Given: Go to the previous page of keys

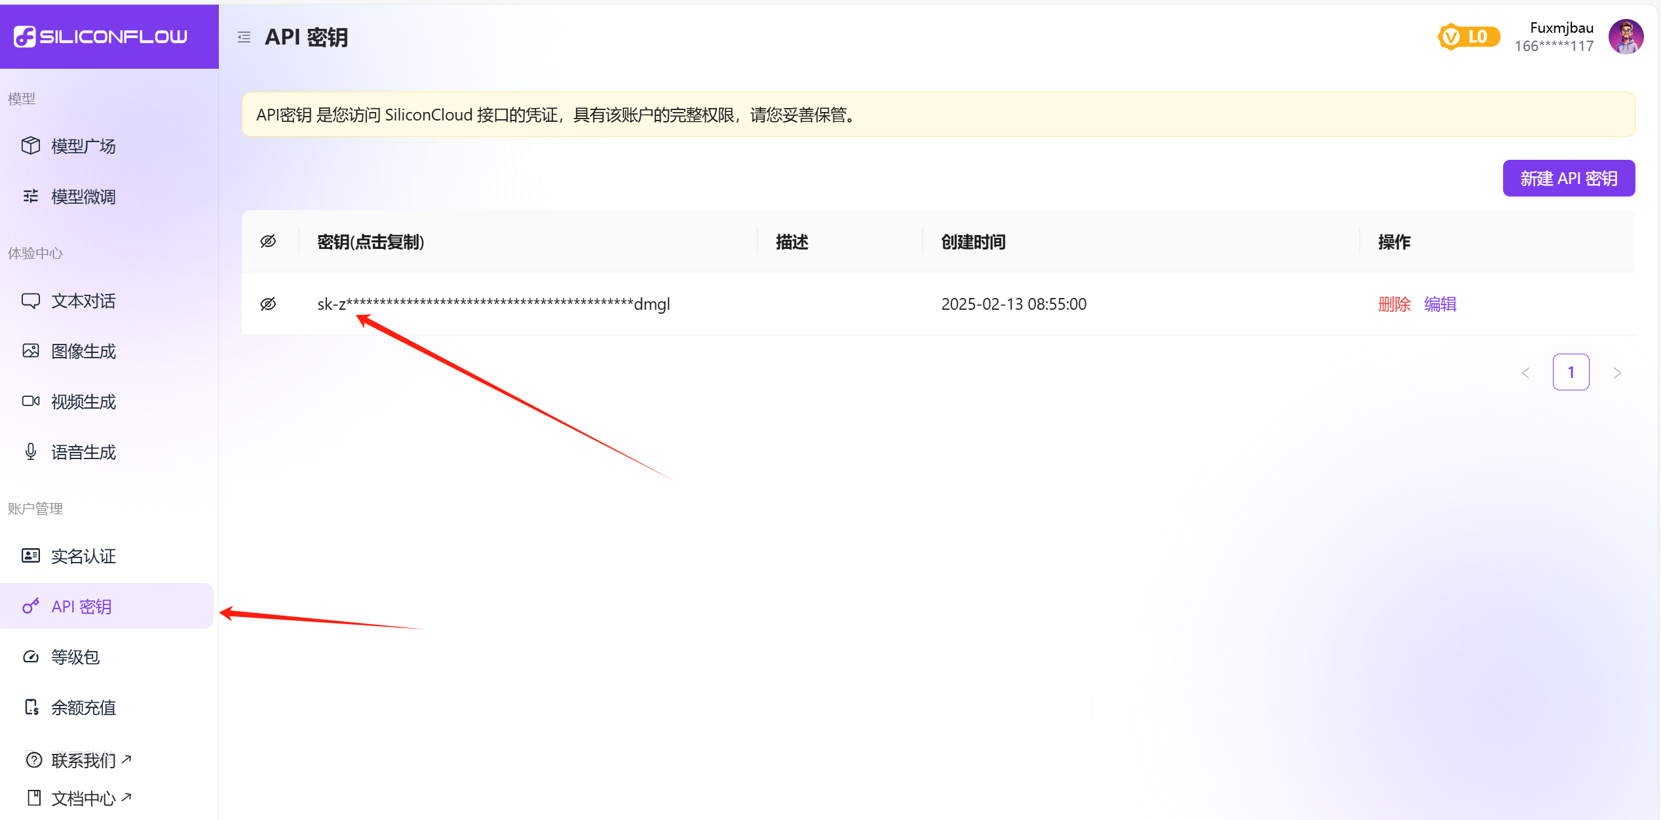Looking at the screenshot, I should [x=1525, y=373].
